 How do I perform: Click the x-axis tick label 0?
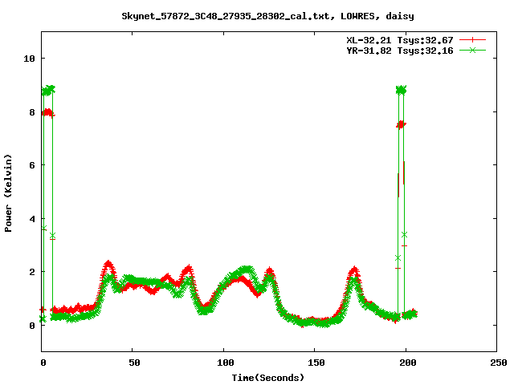point(43,363)
